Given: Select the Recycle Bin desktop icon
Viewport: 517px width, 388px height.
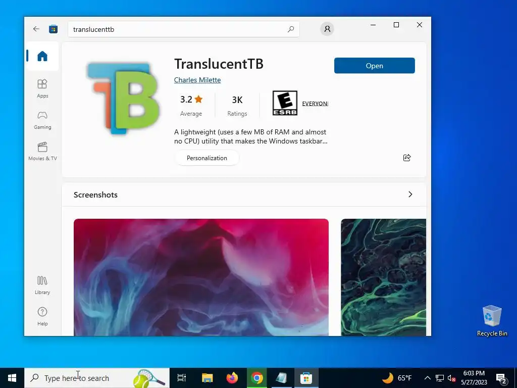Looking at the screenshot, I should click(x=492, y=321).
